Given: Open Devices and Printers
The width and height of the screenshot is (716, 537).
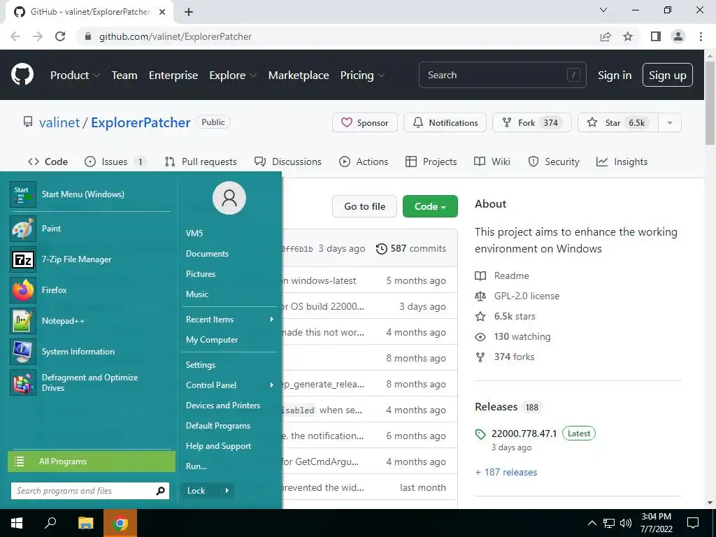Looking at the screenshot, I should pyautogui.click(x=223, y=406).
